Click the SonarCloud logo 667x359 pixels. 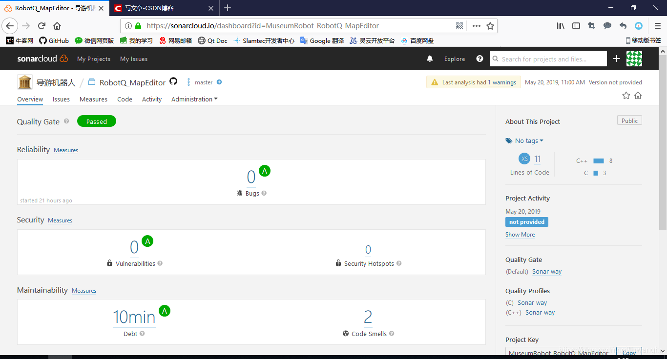(x=42, y=59)
